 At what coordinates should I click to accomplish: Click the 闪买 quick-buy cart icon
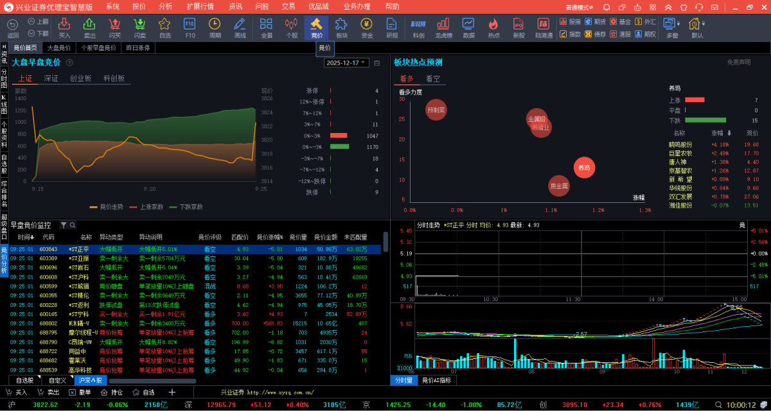pos(114,26)
